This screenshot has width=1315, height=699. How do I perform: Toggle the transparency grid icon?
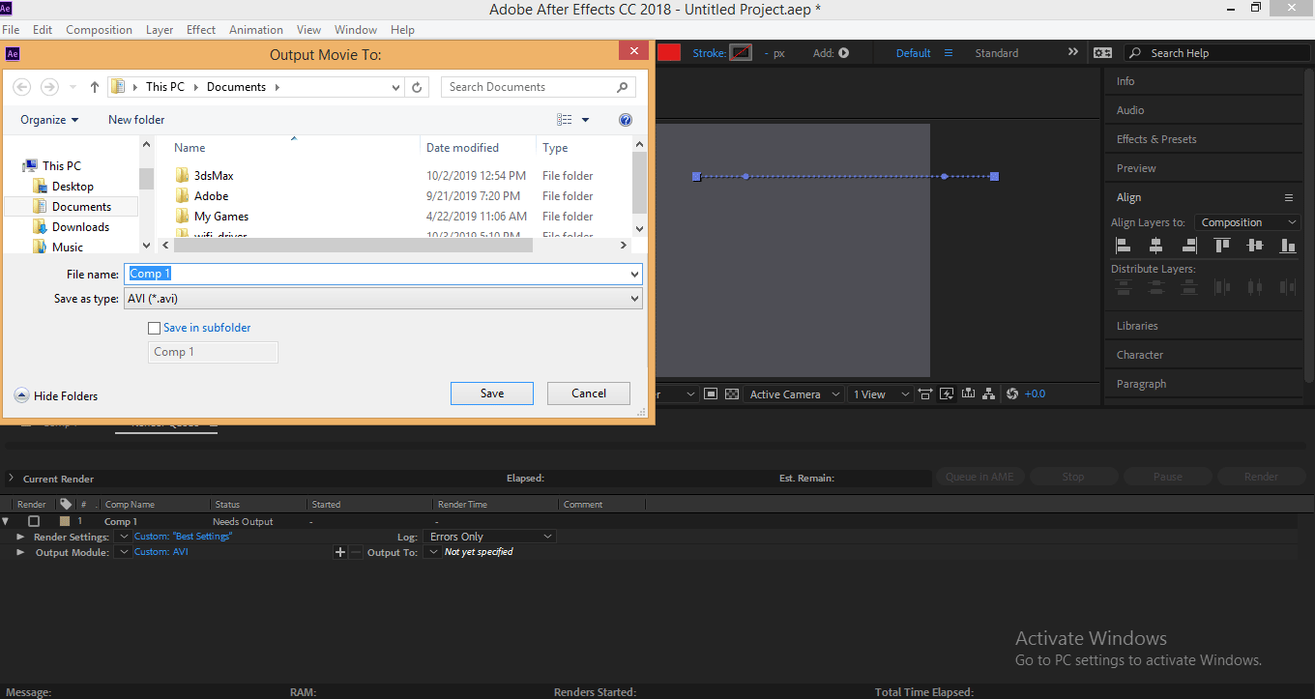click(x=732, y=394)
